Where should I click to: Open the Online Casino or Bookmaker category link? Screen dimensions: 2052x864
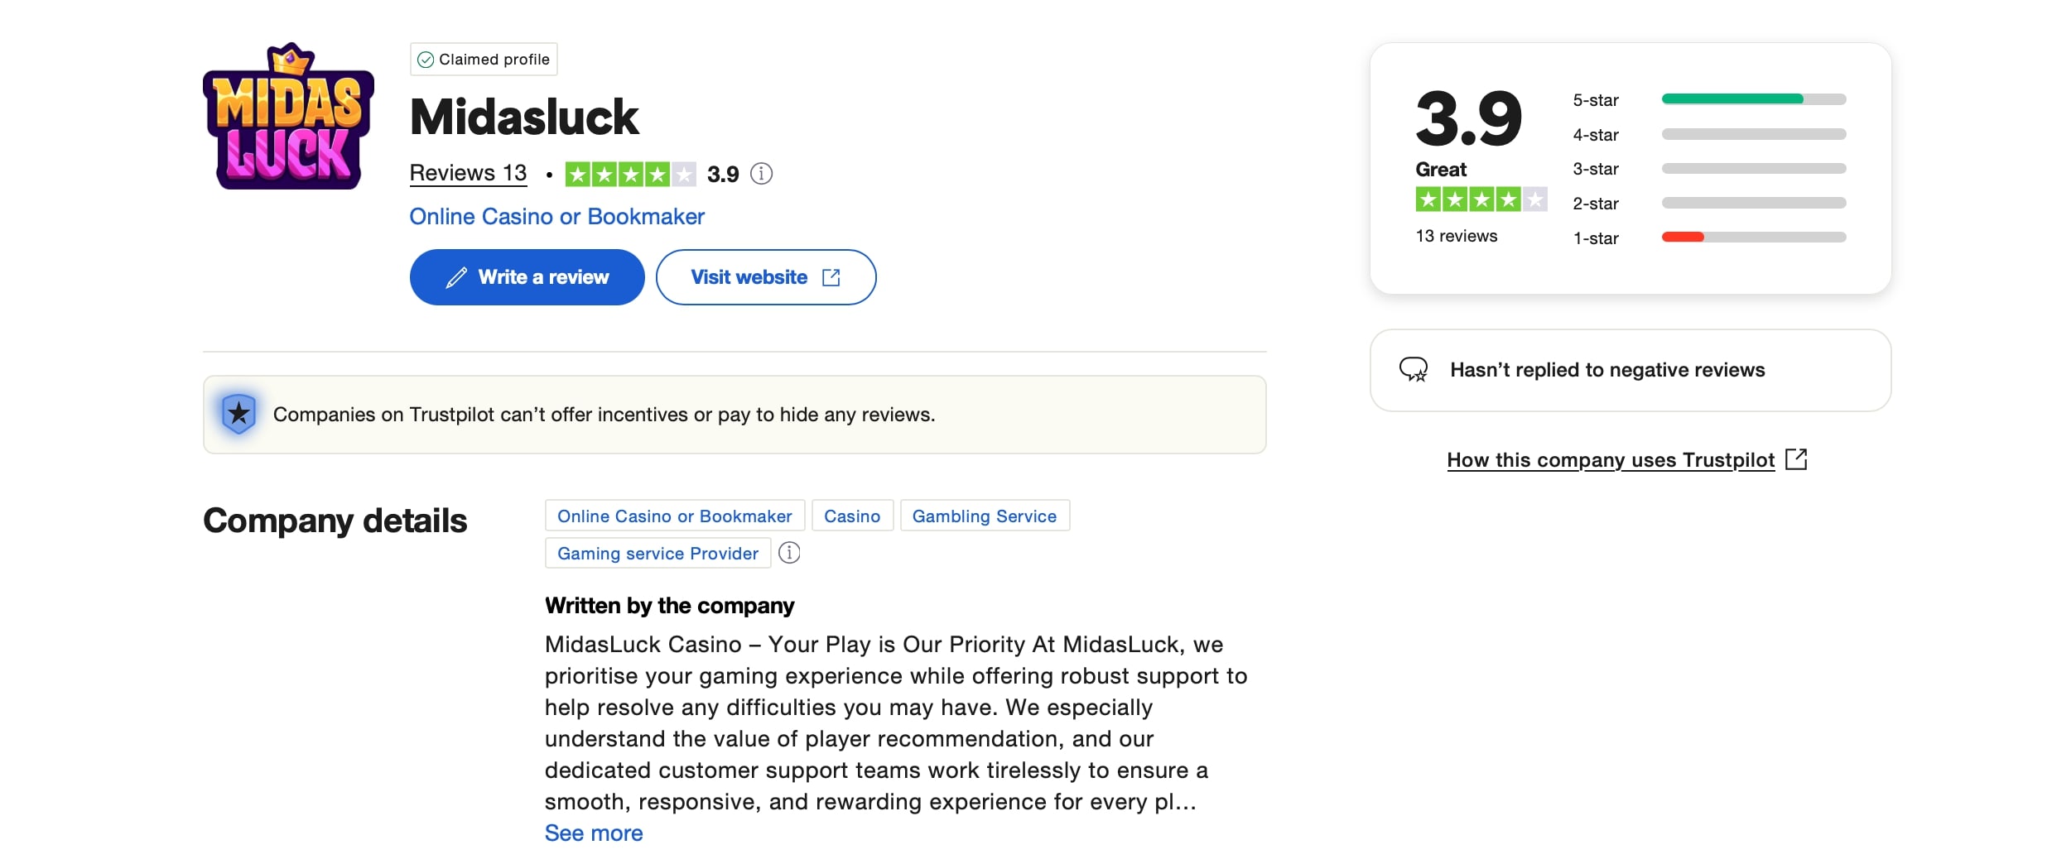point(557,217)
